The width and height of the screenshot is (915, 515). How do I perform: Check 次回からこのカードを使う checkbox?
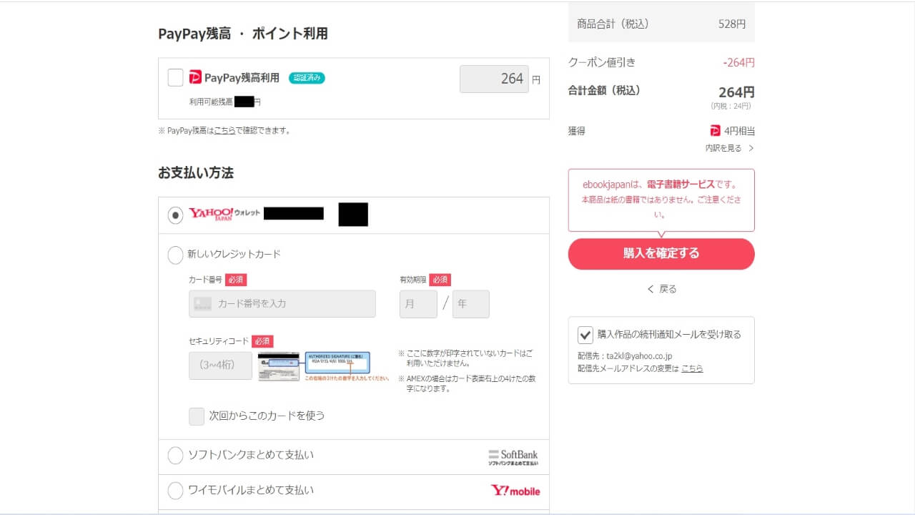pos(197,416)
